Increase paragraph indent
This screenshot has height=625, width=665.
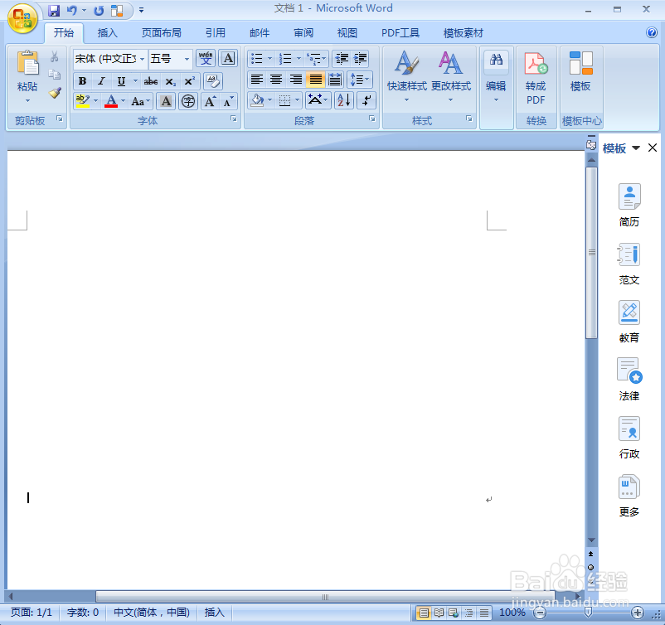[x=360, y=58]
